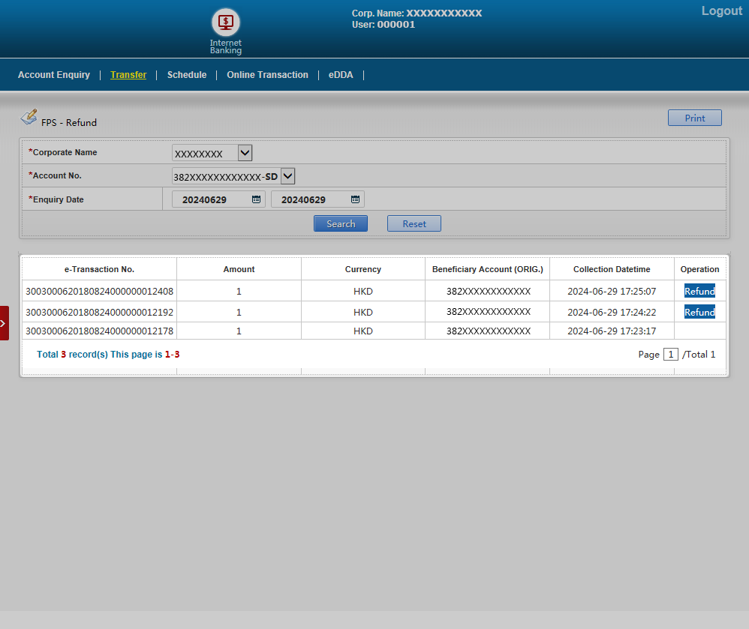Expand the red side panel arrow

pos(4,323)
